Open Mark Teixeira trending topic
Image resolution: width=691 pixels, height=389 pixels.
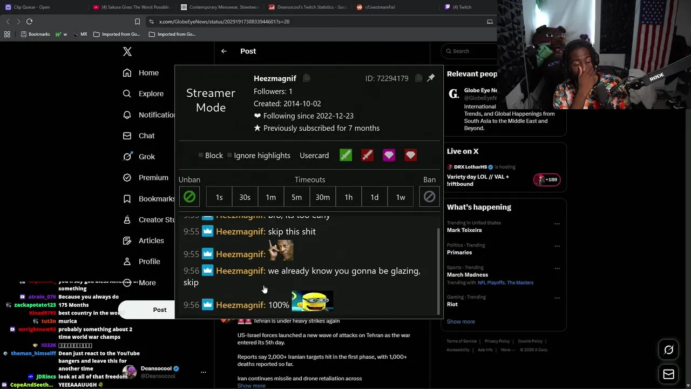tap(464, 230)
